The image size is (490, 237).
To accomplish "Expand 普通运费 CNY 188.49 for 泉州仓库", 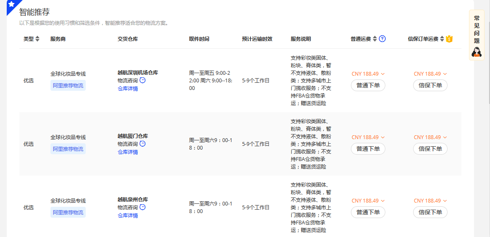I will pyautogui.click(x=368, y=200).
